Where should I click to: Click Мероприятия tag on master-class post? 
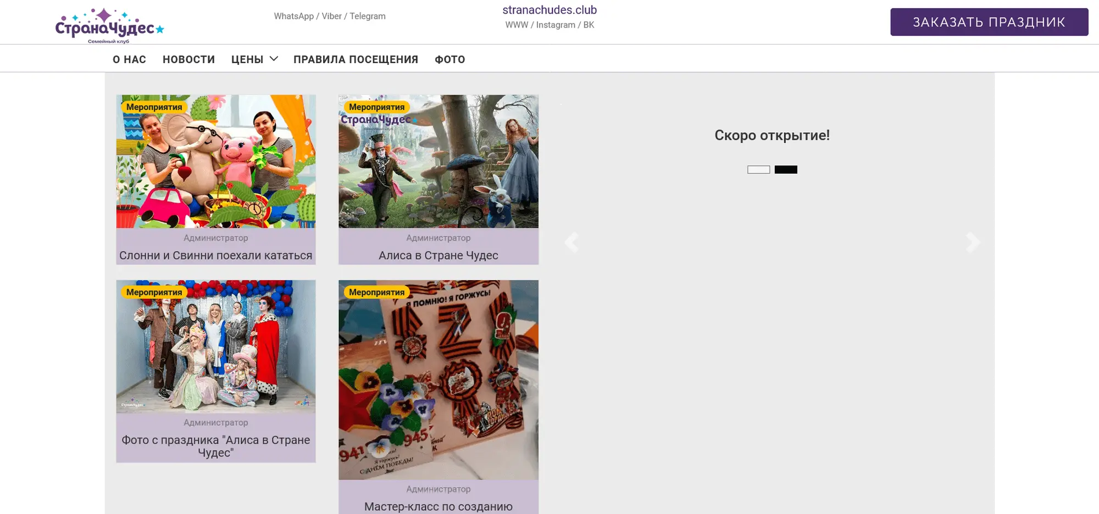(x=376, y=292)
